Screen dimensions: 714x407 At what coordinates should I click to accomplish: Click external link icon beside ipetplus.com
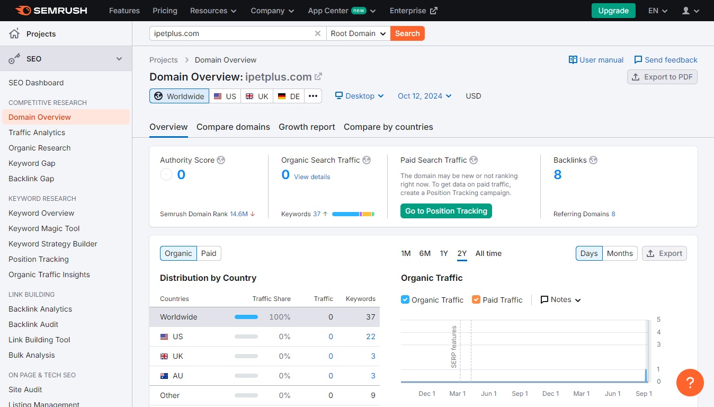318,77
